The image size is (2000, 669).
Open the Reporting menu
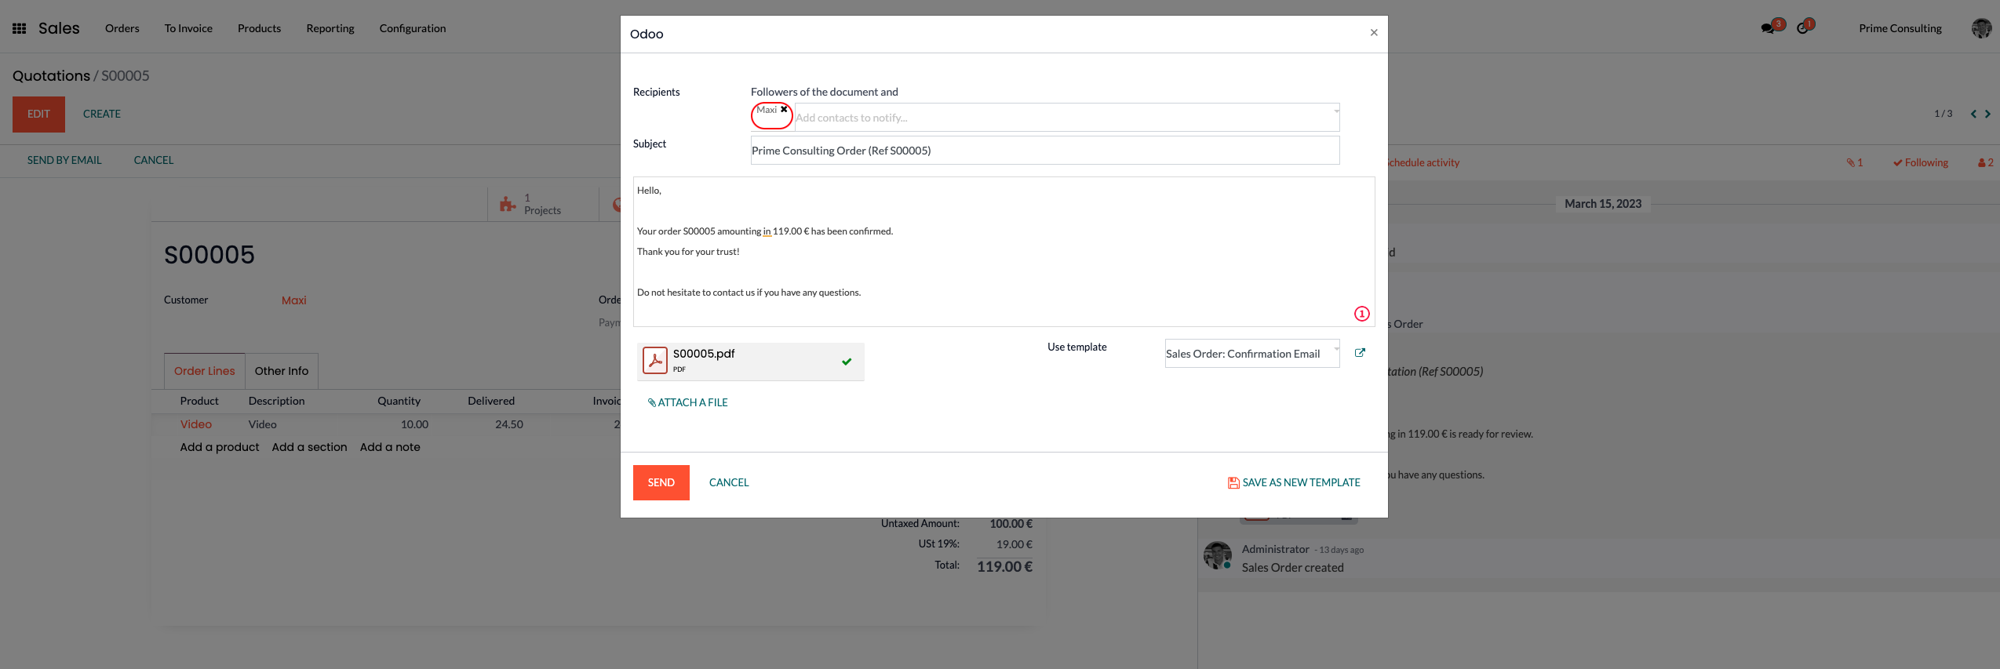[330, 28]
